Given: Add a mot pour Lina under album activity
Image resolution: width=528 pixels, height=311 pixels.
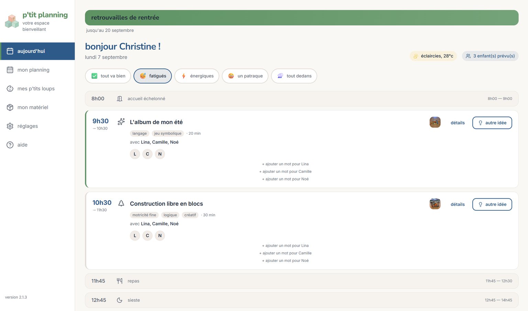Looking at the screenshot, I should tap(285, 164).
